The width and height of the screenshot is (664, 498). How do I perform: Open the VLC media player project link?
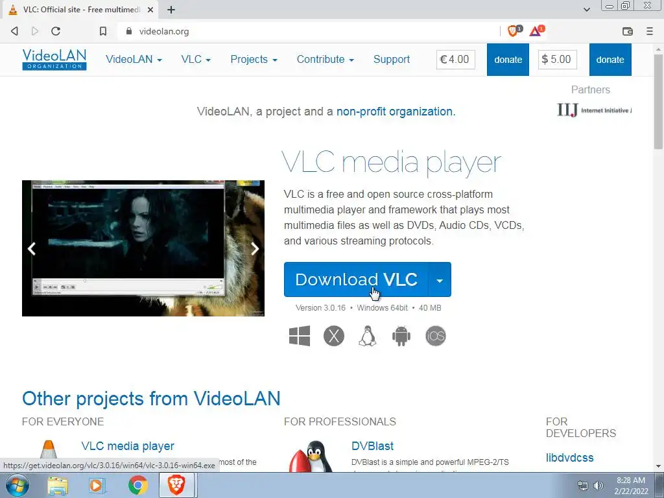128,446
